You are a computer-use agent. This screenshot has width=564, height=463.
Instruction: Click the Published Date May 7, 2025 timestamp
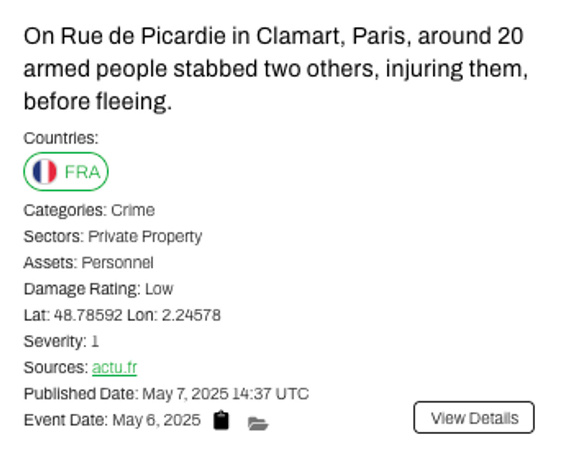tap(225, 394)
